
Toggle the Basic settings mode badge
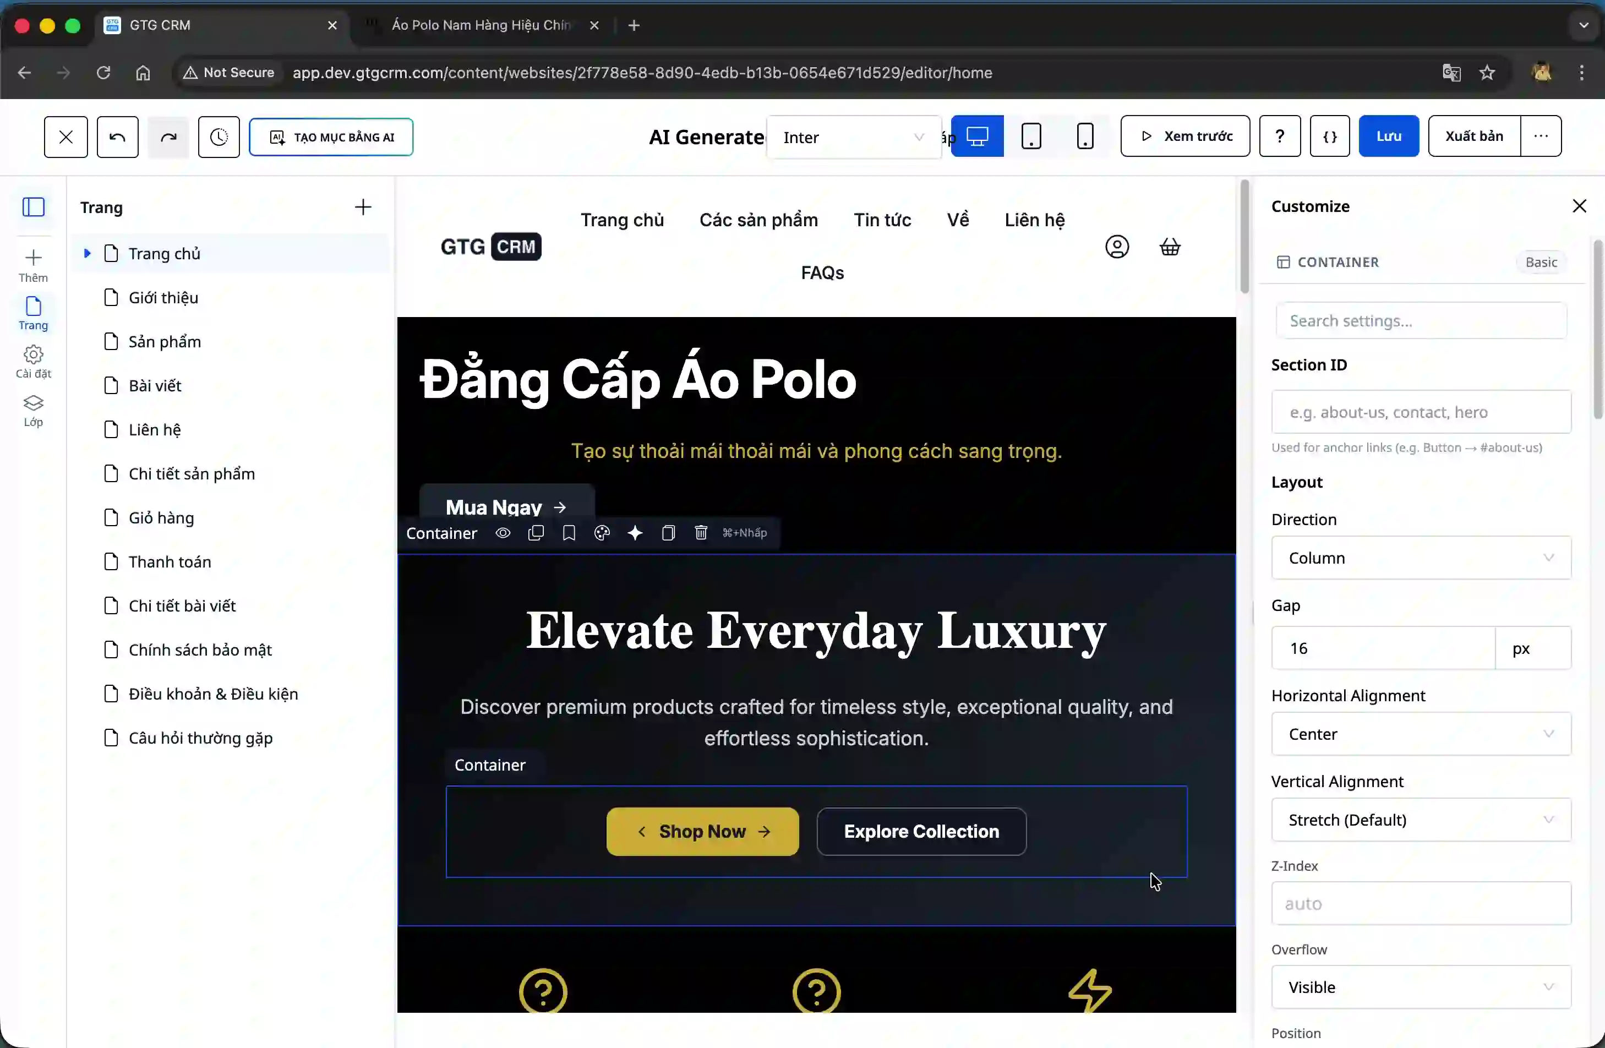[1541, 263]
